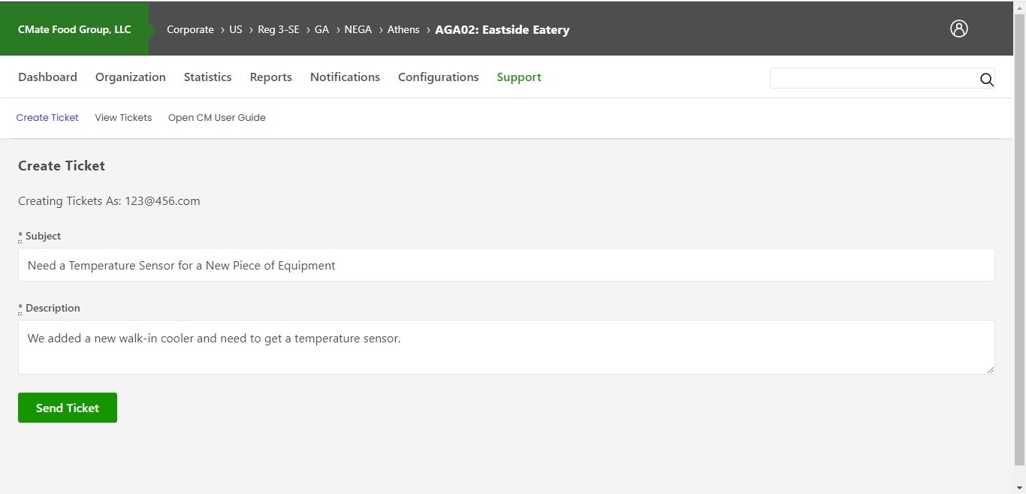The image size is (1026, 494).
Task: Open the Reports menu
Action: 270,77
